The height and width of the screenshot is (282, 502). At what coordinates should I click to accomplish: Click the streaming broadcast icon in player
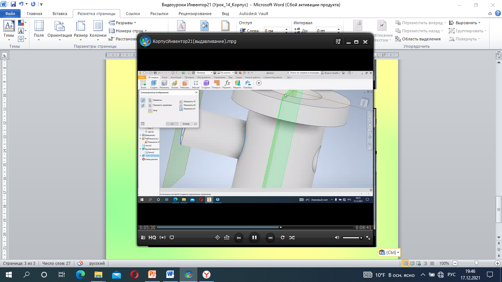(x=162, y=238)
